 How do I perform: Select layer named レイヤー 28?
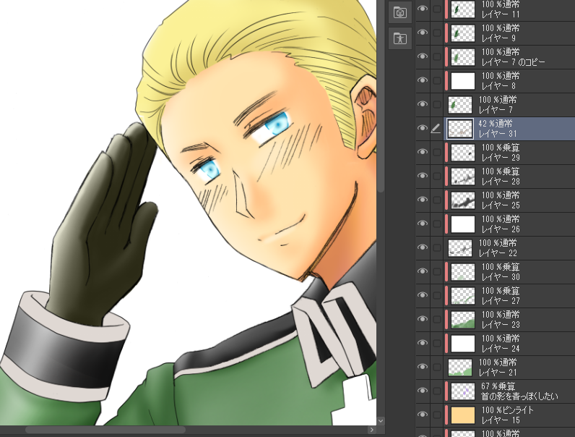pos(501,181)
